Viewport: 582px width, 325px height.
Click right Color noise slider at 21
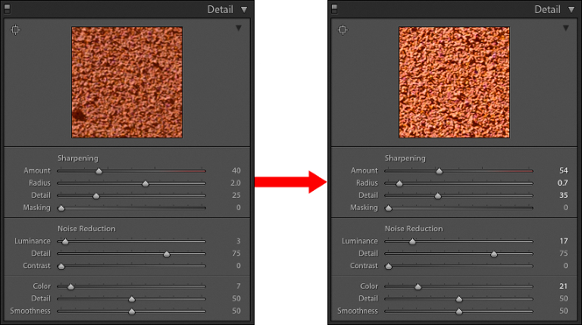tap(418, 287)
